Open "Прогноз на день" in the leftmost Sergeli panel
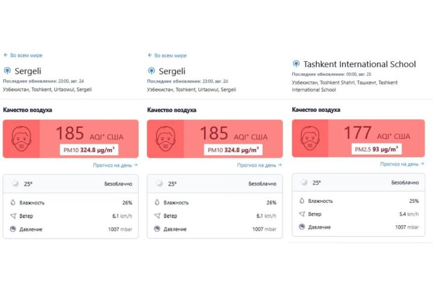Viewport: 433px width, 287px height. click(x=115, y=165)
